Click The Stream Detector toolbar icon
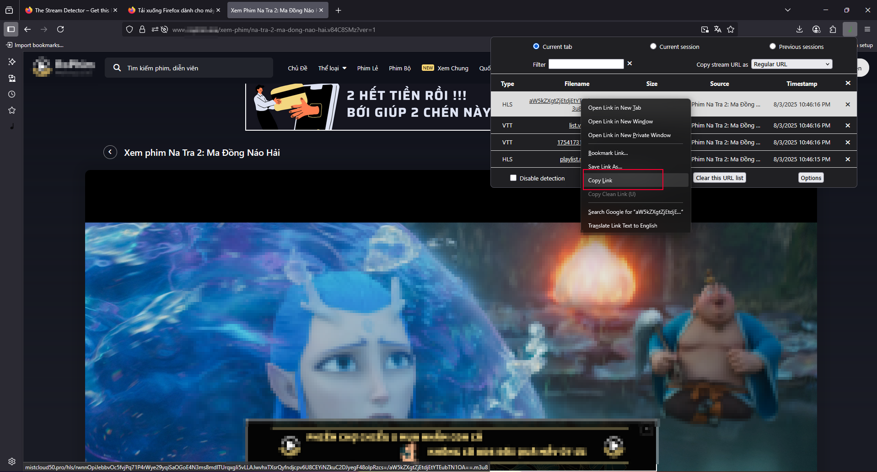Screen dimensions: 877x472 [850, 29]
